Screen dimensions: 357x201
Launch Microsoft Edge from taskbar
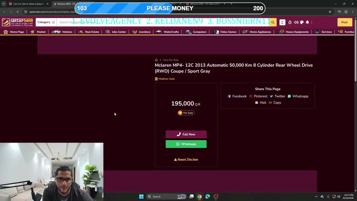pos(208,197)
